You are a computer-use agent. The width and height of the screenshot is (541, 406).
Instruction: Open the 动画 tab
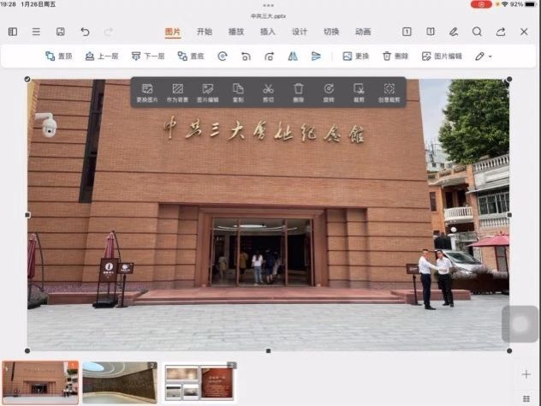[363, 32]
